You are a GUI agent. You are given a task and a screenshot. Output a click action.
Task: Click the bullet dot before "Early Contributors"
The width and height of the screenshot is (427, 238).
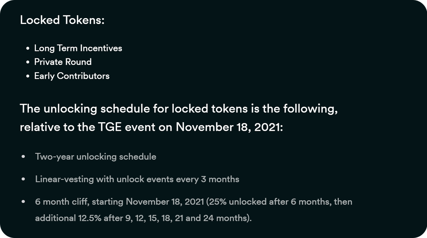point(28,76)
